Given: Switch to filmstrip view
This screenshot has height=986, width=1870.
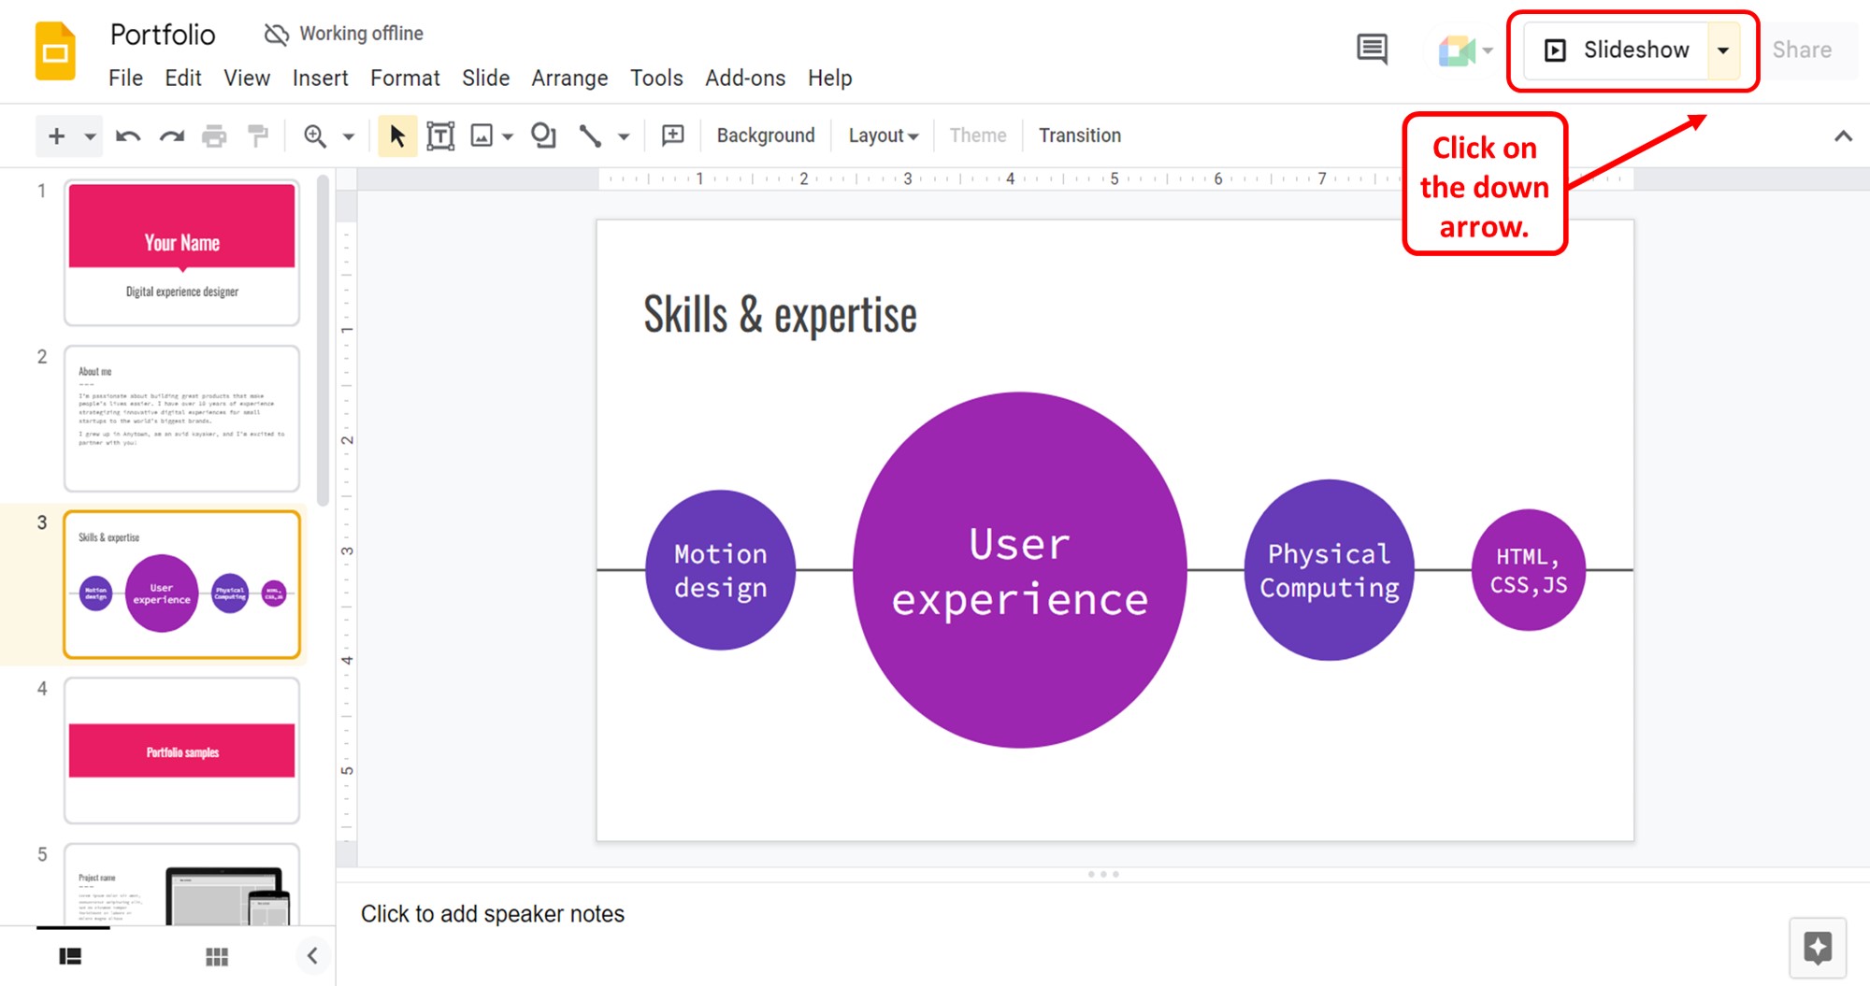Looking at the screenshot, I should coord(71,955).
